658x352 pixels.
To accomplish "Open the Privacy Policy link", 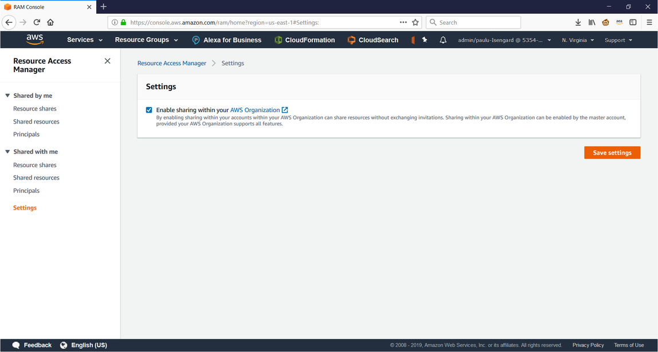I will pos(588,345).
